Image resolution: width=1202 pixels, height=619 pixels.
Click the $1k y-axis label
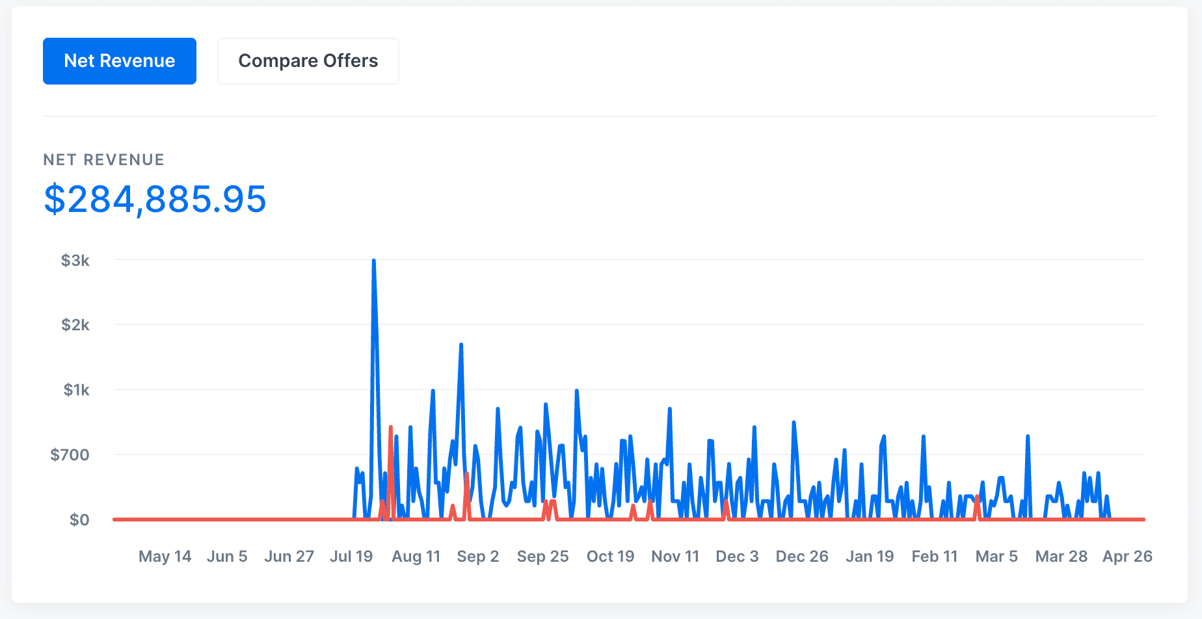point(76,390)
